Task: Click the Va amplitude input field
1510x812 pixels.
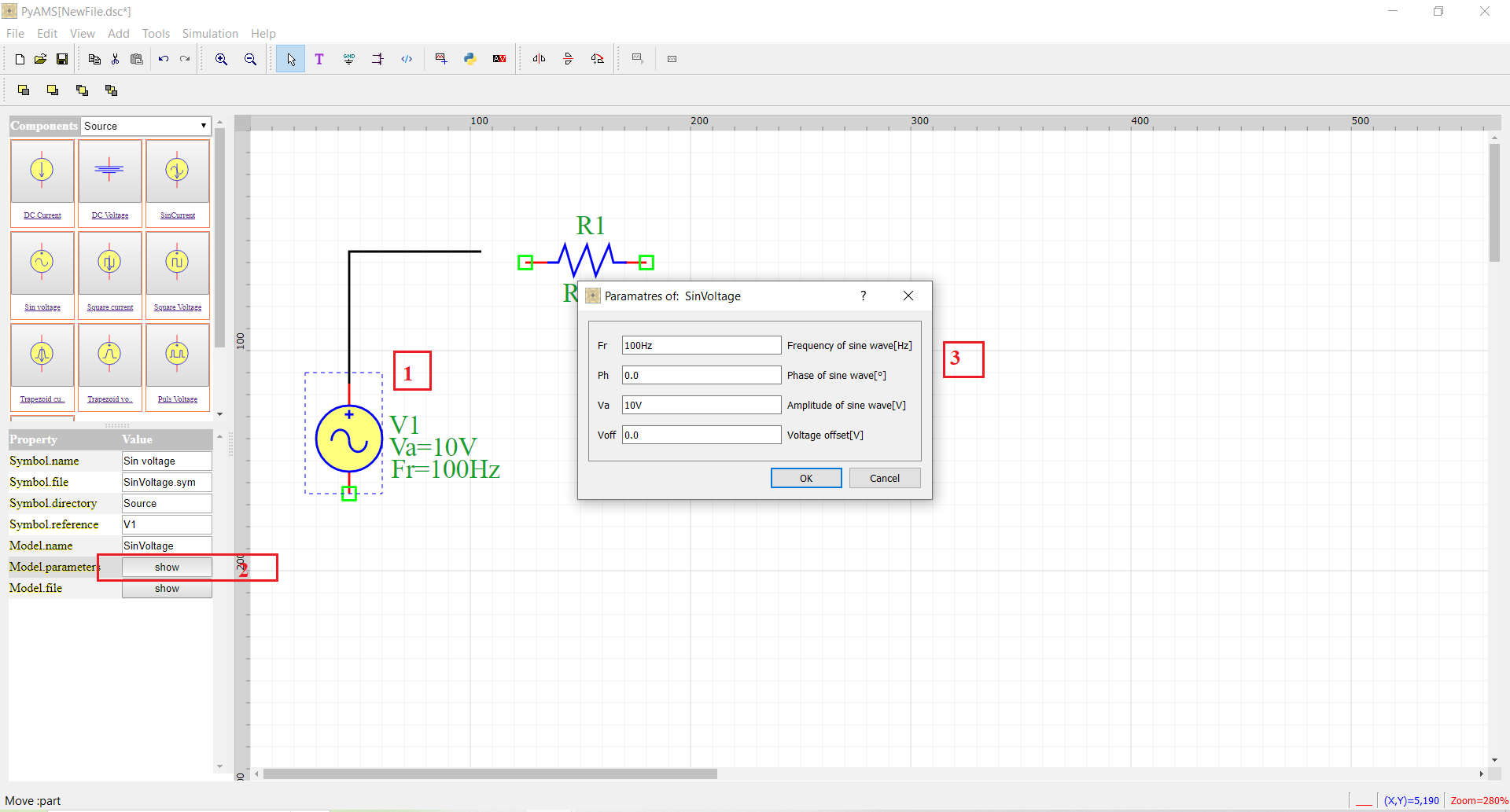Action: (x=702, y=405)
